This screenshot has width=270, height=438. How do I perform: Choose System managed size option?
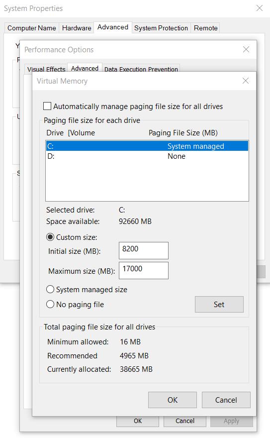coord(50,289)
